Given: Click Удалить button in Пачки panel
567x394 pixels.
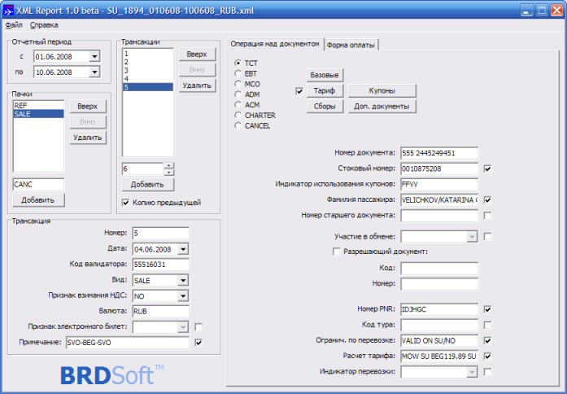Looking at the screenshot, I should tap(88, 138).
